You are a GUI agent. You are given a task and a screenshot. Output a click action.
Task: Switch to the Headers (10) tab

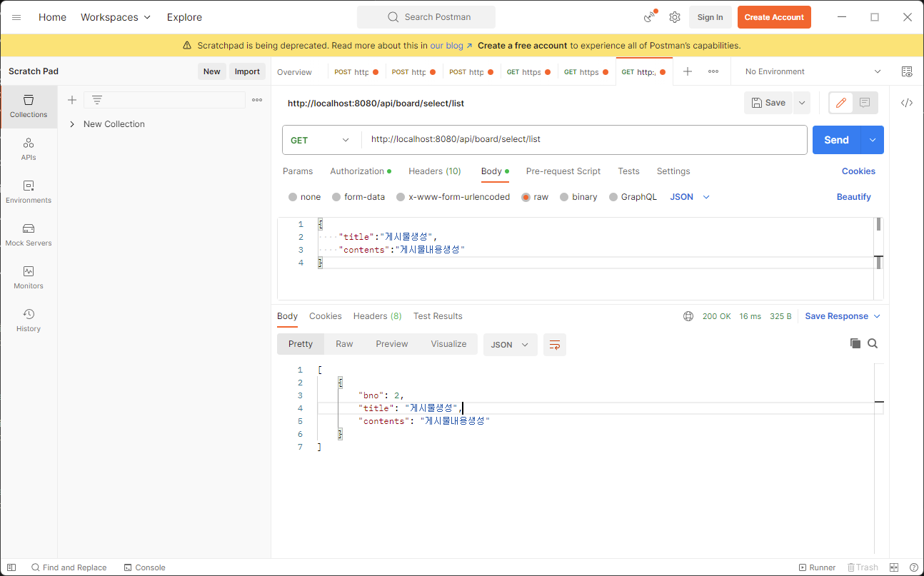[435, 171]
